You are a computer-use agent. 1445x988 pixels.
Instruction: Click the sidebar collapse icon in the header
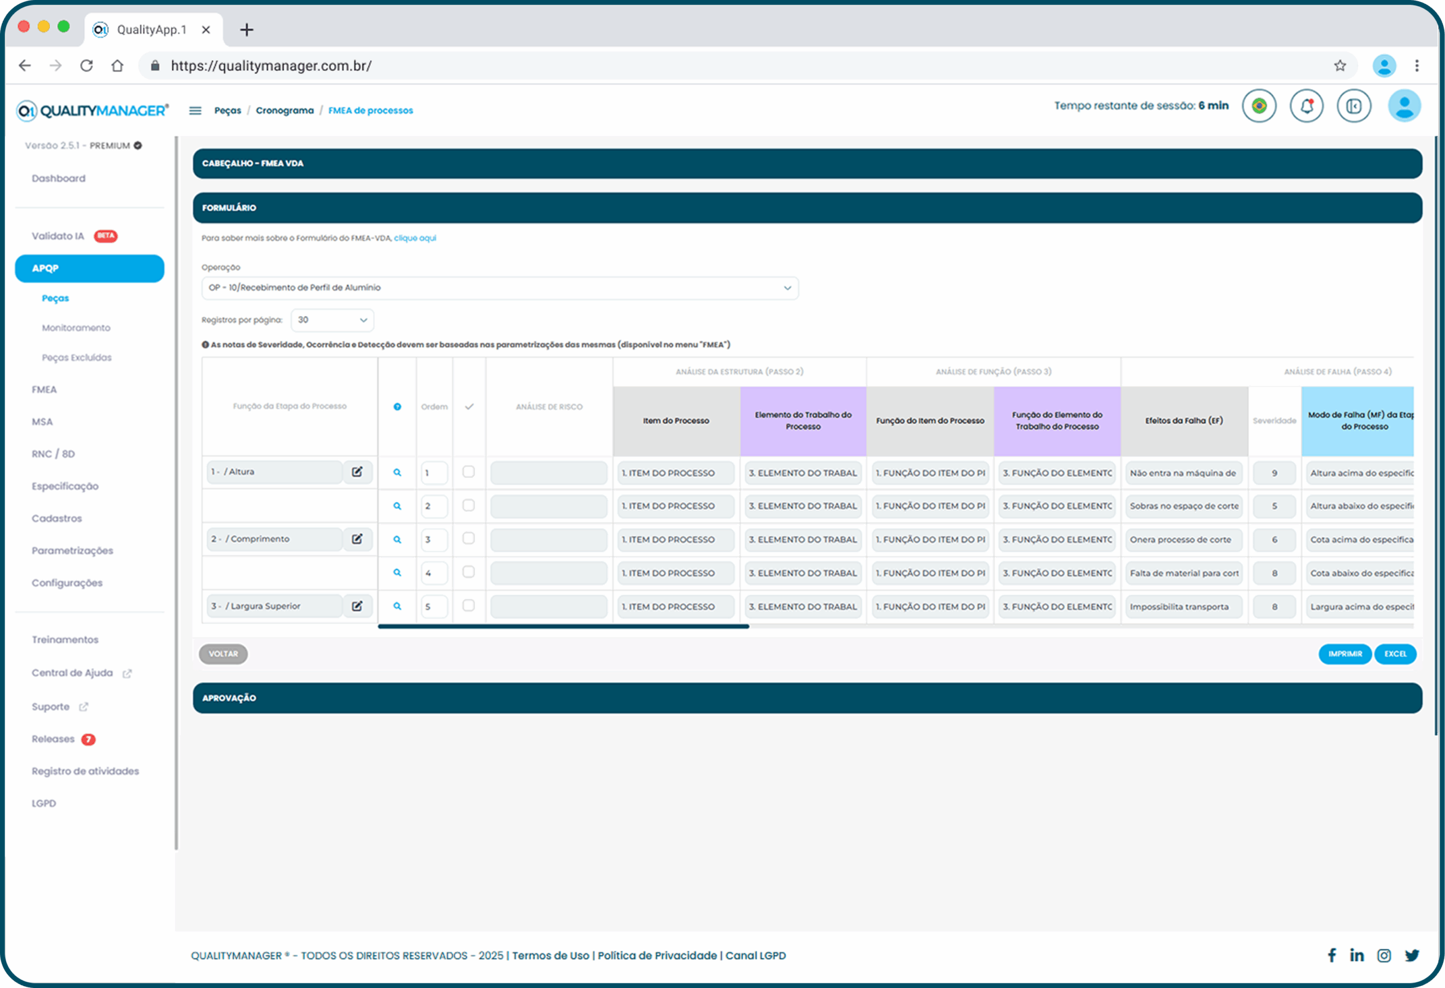click(x=1354, y=106)
